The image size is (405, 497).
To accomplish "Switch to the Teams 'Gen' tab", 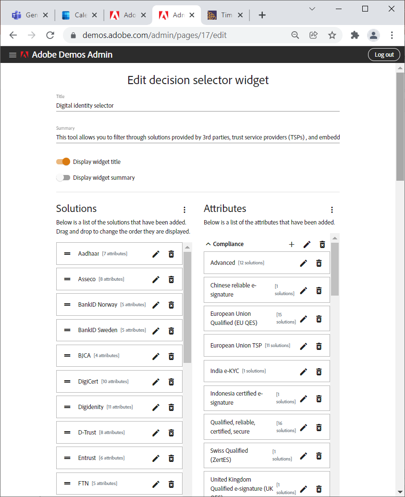I will click(25, 15).
